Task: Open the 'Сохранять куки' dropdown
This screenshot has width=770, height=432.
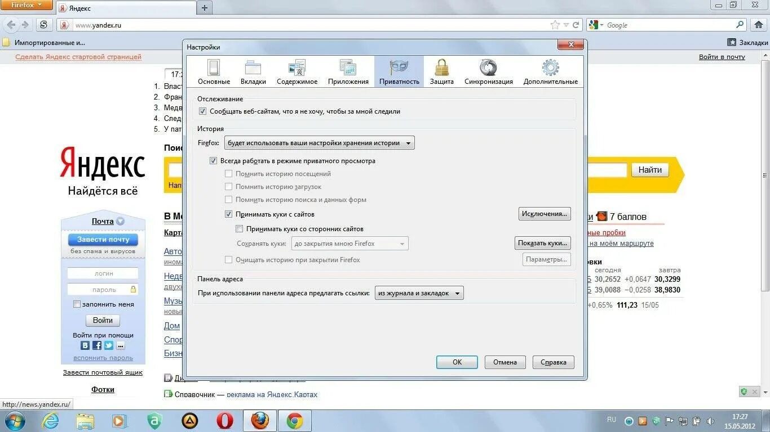Action: pyautogui.click(x=349, y=244)
